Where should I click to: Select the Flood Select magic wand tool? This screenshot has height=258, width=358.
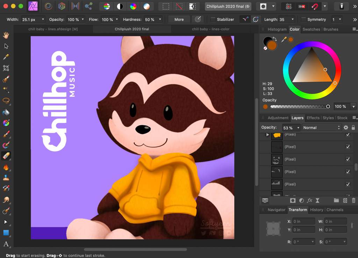(x=6, y=90)
